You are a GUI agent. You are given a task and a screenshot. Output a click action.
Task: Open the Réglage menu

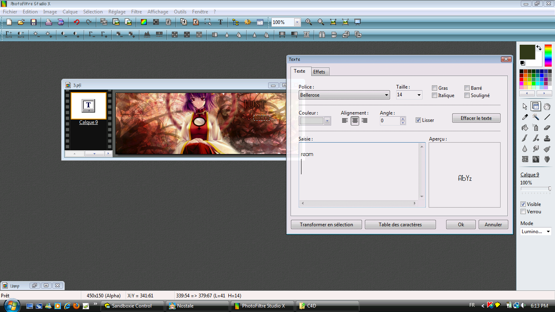click(x=118, y=12)
